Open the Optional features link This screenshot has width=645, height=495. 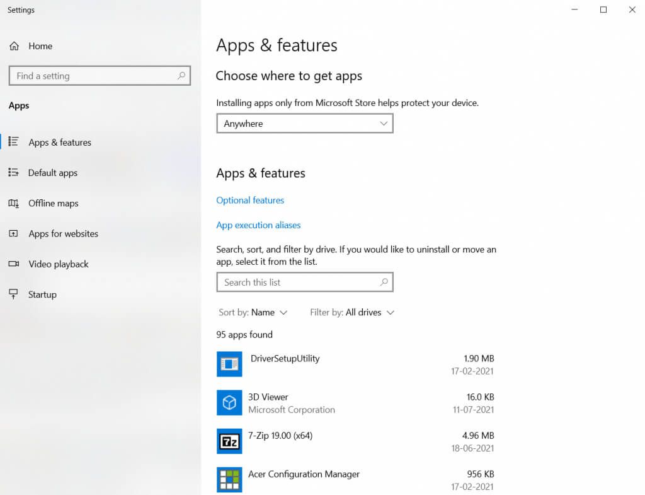(x=250, y=200)
